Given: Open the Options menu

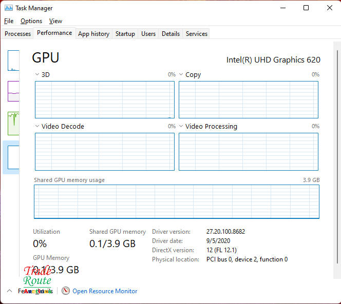Looking at the screenshot, I should (31, 21).
